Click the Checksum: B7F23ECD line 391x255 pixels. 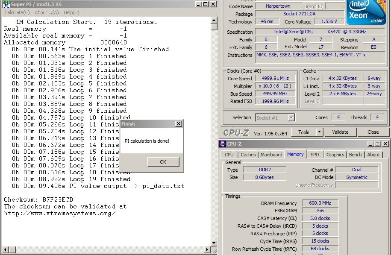38,199
